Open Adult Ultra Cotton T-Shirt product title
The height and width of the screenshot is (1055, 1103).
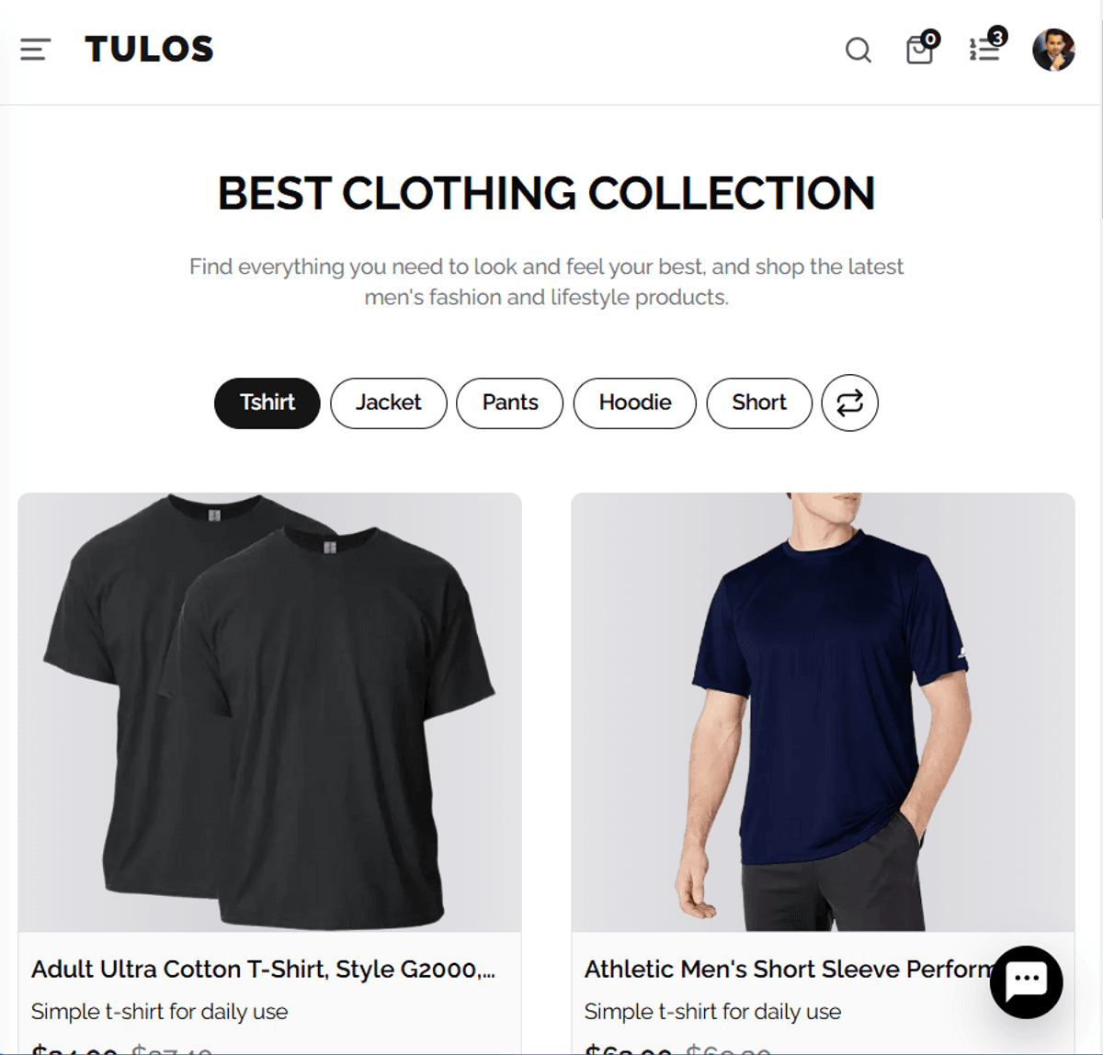click(263, 970)
